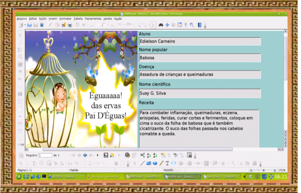Click the Edit Document blue icon
Image resolution: width=301 pixels, height=193 pixels.
42,25
